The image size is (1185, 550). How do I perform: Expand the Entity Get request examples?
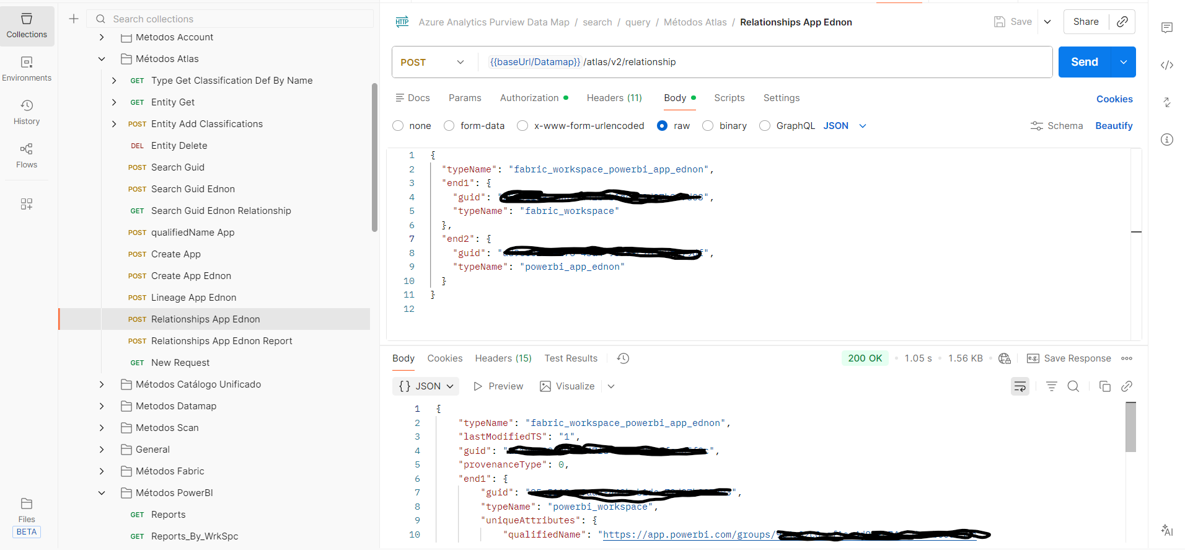tap(114, 102)
